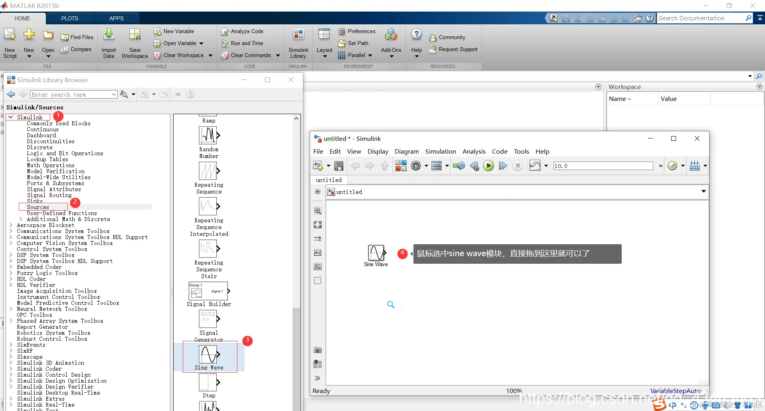The image size is (765, 411).
Task: Click the Find Files button
Action: 77,37
